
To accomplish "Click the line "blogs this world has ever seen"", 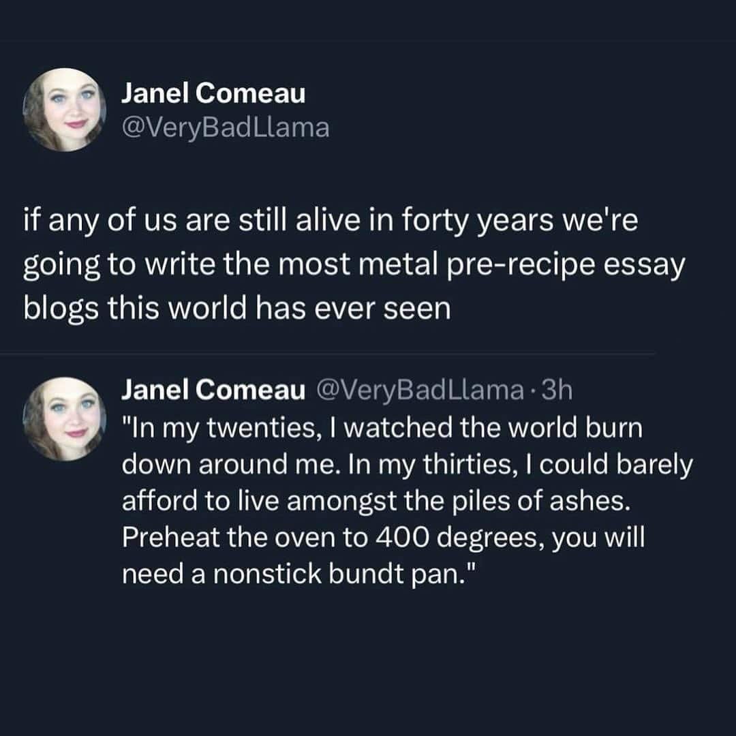I will pyautogui.click(x=236, y=310).
